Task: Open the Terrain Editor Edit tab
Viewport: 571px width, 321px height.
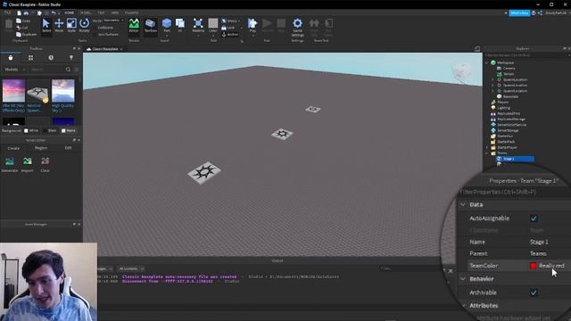Action: click(68, 148)
